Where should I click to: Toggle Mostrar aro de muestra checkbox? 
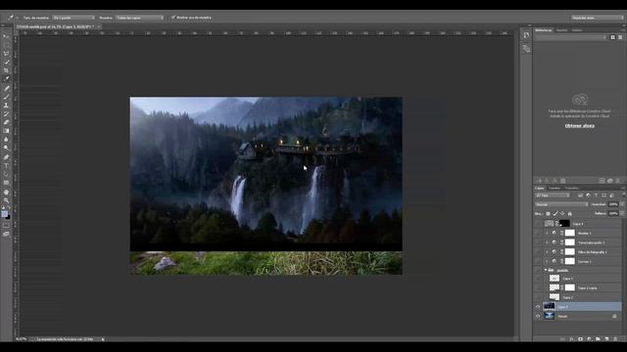pyautogui.click(x=173, y=18)
